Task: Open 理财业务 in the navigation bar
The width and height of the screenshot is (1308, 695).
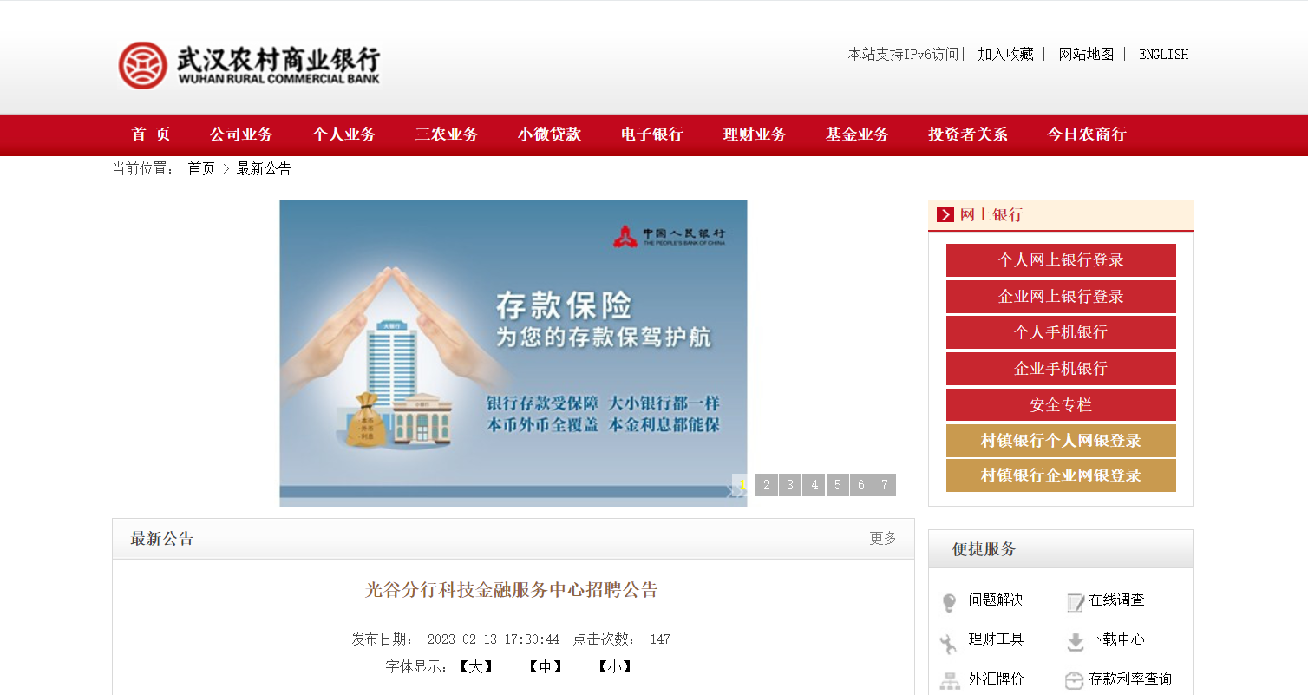Action: [755, 134]
